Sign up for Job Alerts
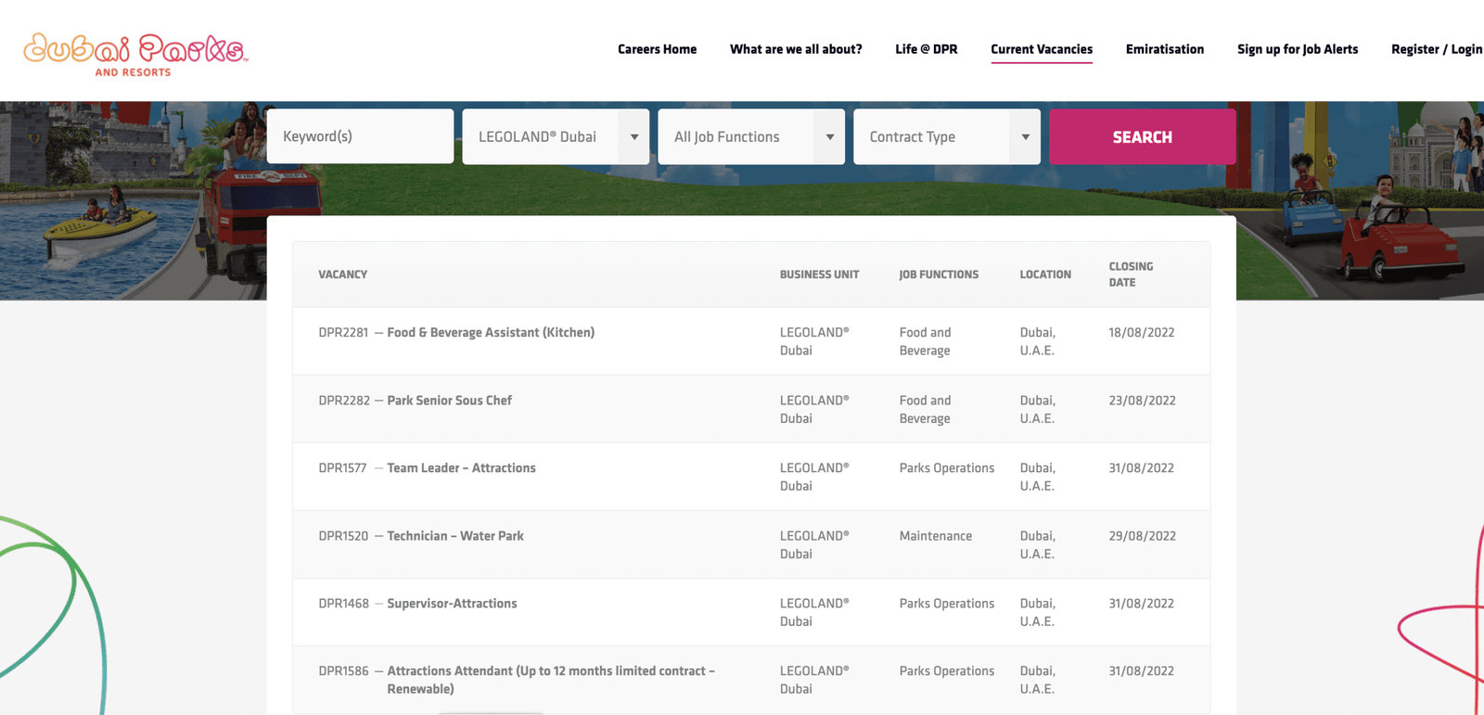Image resolution: width=1484 pixels, height=715 pixels. [1297, 49]
